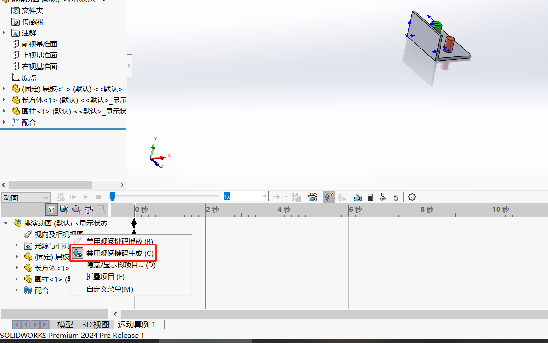Toggle the Autokey button

pos(329,197)
